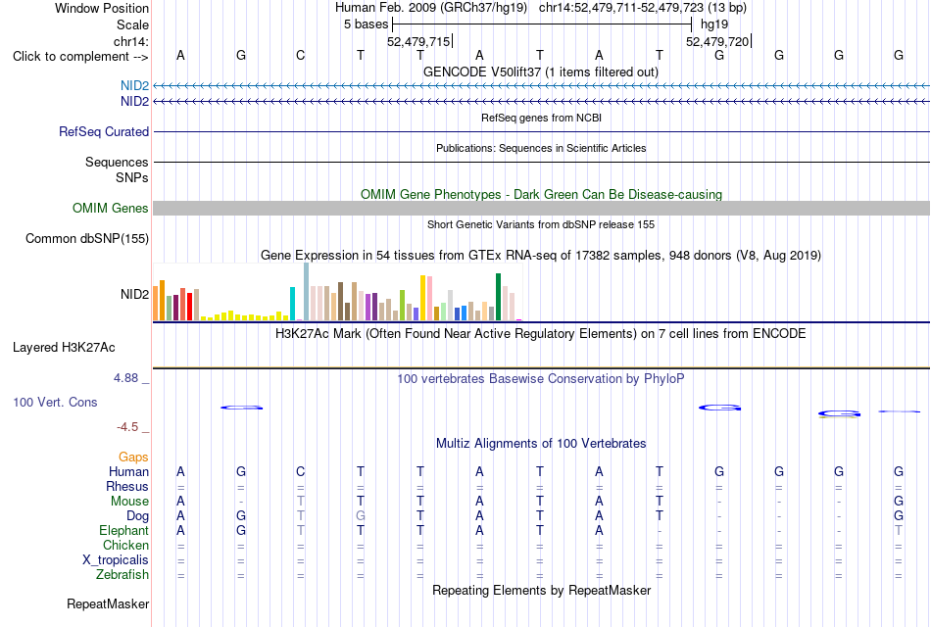This screenshot has height=627, width=931.
Task: Select the Mouse alignment row label
Action: (x=129, y=502)
